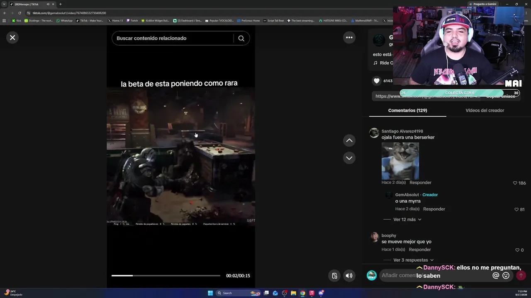Open Santiago Alvarez4198's profile name
The image size is (531, 298).
[402, 131]
